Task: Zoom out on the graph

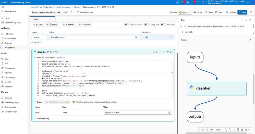Action: 230,130
